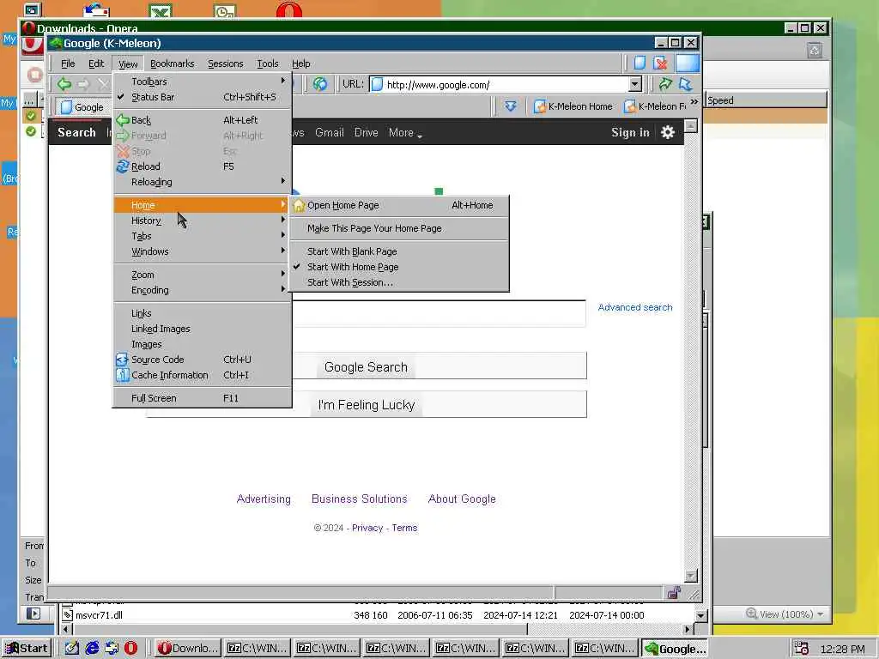
Task: Click the Start button
Action: pyautogui.click(x=27, y=649)
